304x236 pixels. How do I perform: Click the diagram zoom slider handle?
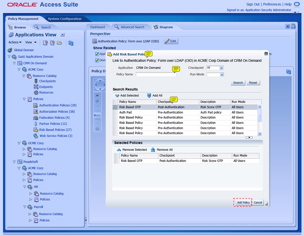pos(97,115)
